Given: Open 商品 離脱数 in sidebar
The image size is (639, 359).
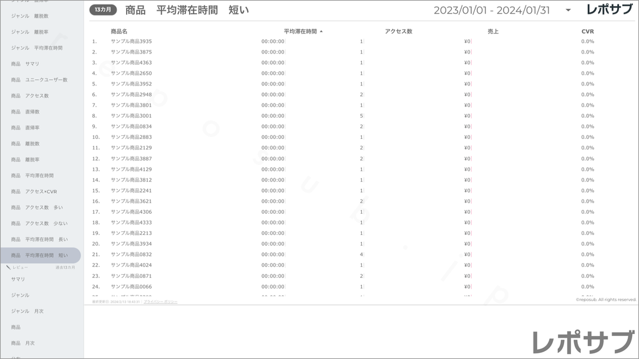Looking at the screenshot, I should tap(25, 144).
